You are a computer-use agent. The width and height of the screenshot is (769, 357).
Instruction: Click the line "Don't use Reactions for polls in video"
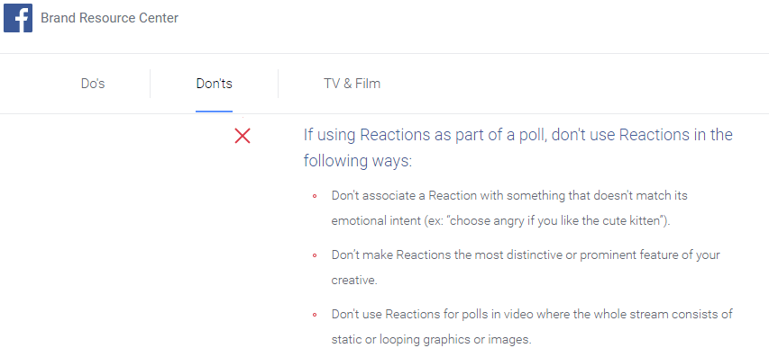coord(532,314)
